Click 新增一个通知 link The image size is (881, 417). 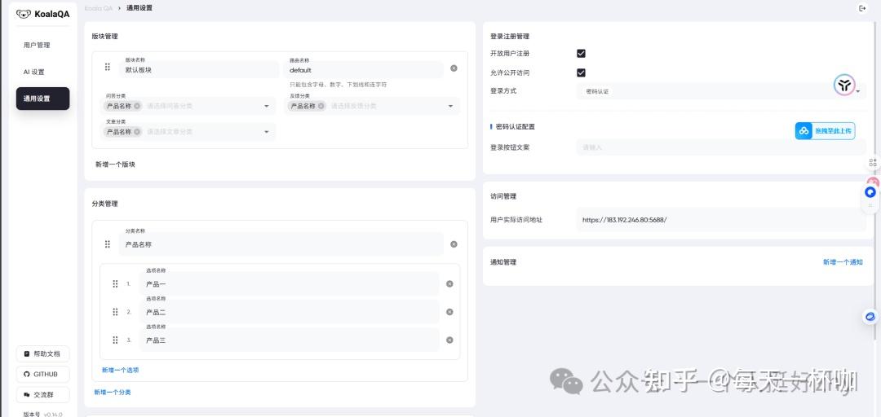(x=843, y=262)
